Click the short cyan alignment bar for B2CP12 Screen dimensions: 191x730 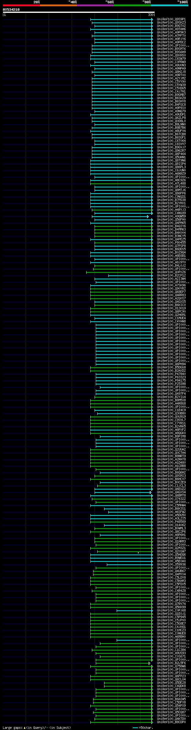[x=131, y=275]
